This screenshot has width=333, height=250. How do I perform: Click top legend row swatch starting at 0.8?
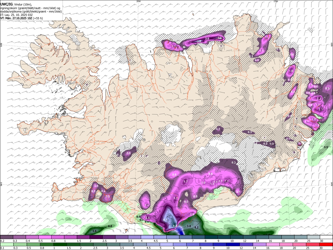click(x=57, y=237)
